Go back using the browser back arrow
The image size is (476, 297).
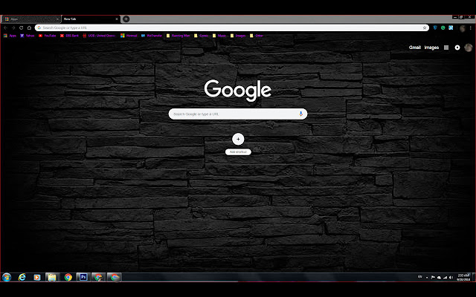click(5, 27)
